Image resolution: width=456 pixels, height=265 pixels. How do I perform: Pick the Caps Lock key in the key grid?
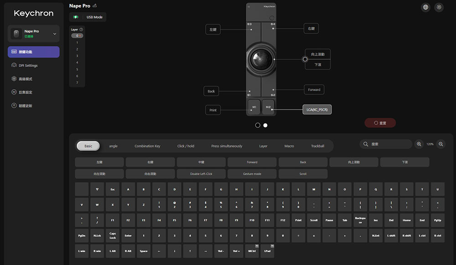click(113, 236)
